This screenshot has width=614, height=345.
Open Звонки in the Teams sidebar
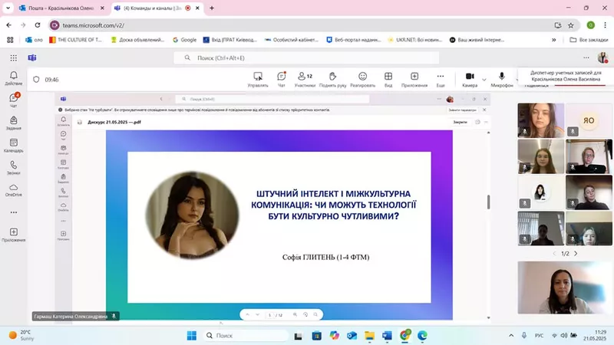(13, 167)
